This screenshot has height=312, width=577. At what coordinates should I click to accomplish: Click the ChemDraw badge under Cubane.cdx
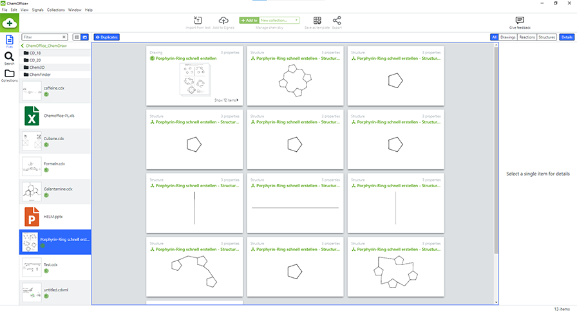coord(46,145)
